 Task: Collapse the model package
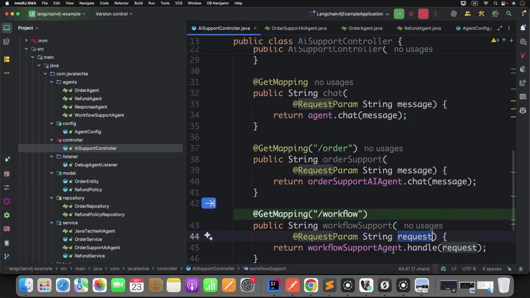[52, 173]
